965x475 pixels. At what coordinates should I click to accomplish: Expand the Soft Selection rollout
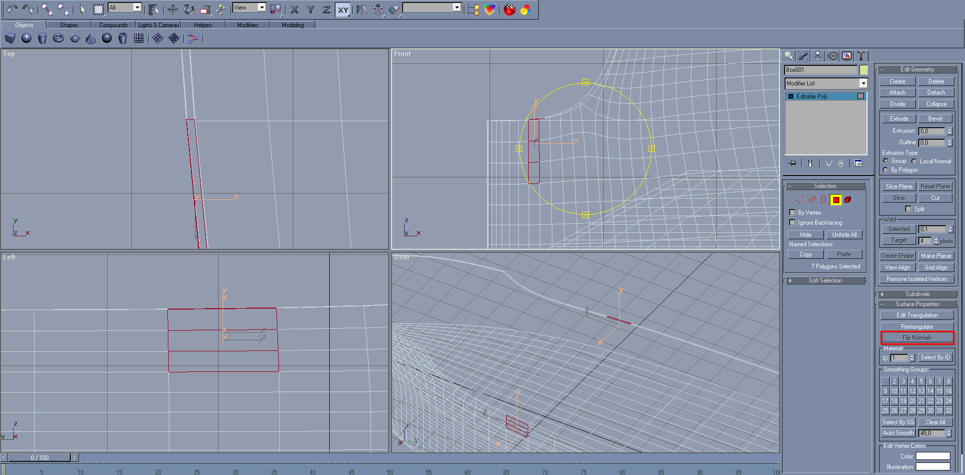coord(825,280)
